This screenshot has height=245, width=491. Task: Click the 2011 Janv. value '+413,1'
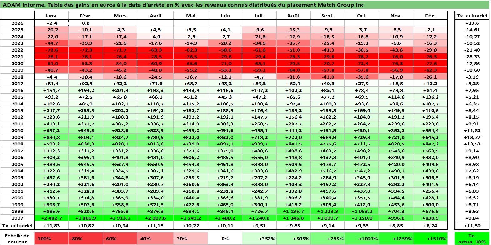click(51, 124)
